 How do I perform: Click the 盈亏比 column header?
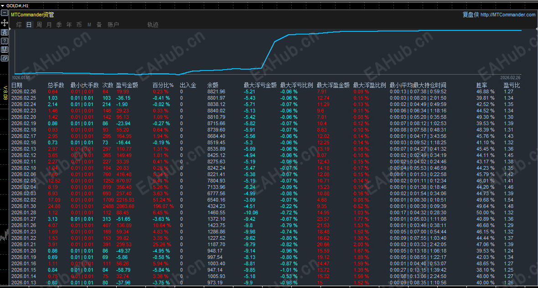click(x=512, y=85)
